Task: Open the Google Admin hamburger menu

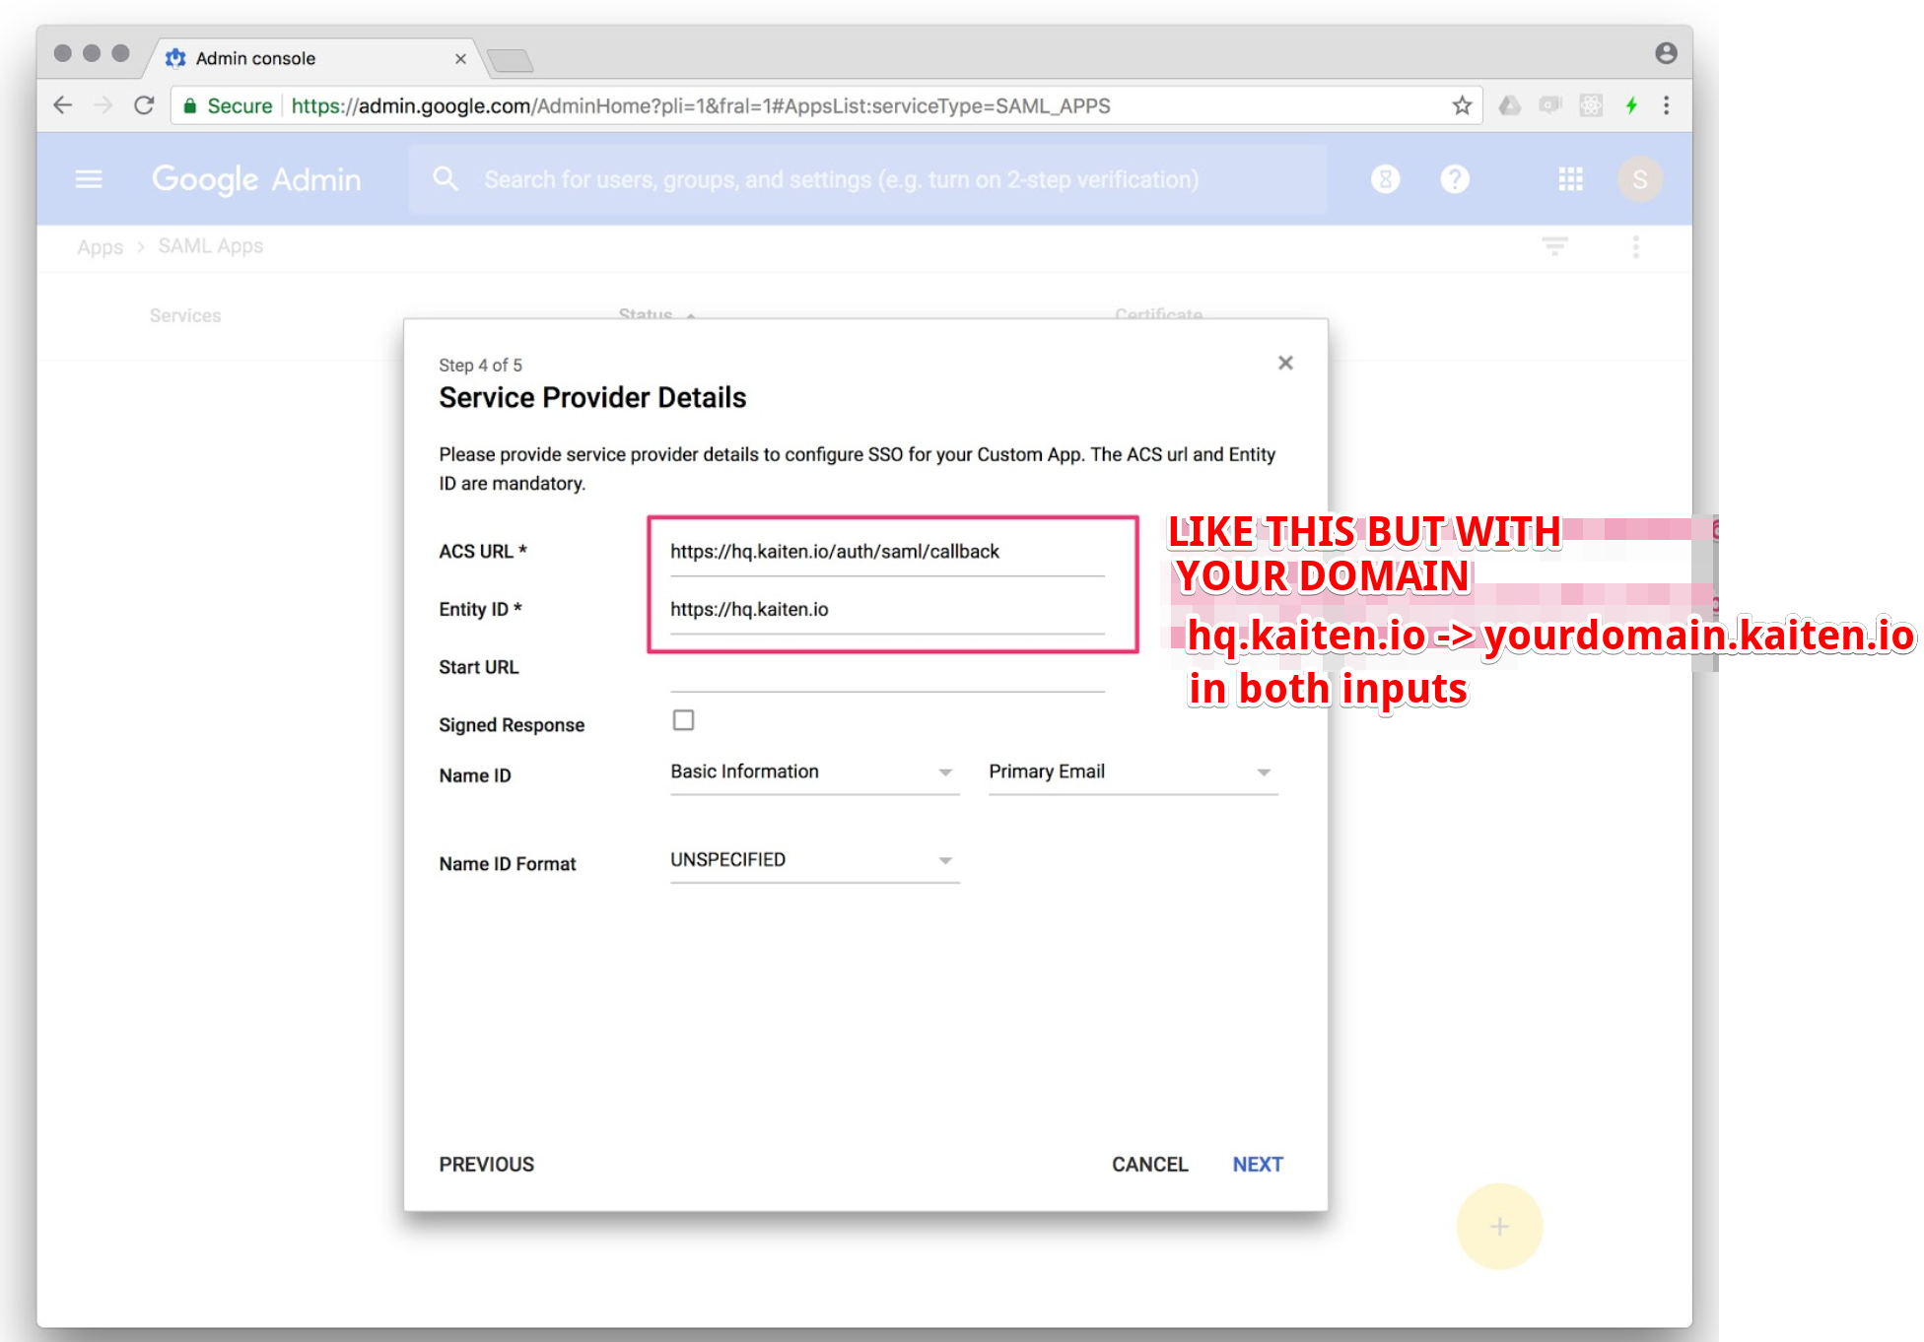Action: 89,179
